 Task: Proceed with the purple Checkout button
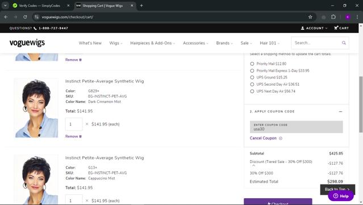(x=278, y=202)
